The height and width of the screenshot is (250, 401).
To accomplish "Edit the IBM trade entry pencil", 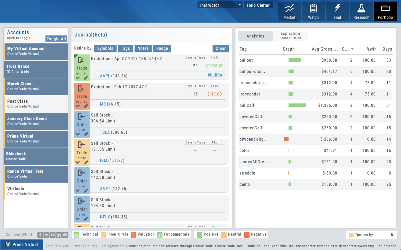I will 86,162.
